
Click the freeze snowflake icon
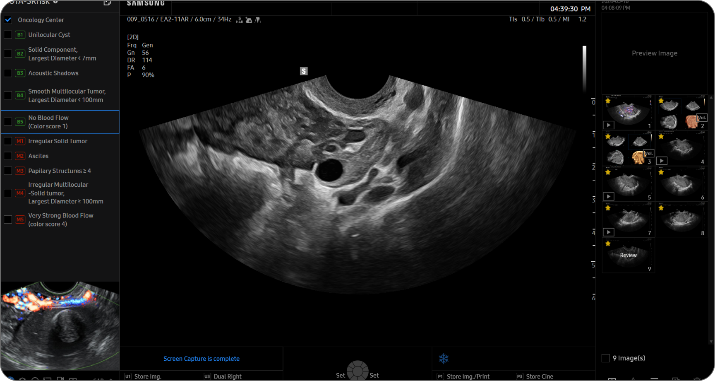(444, 359)
